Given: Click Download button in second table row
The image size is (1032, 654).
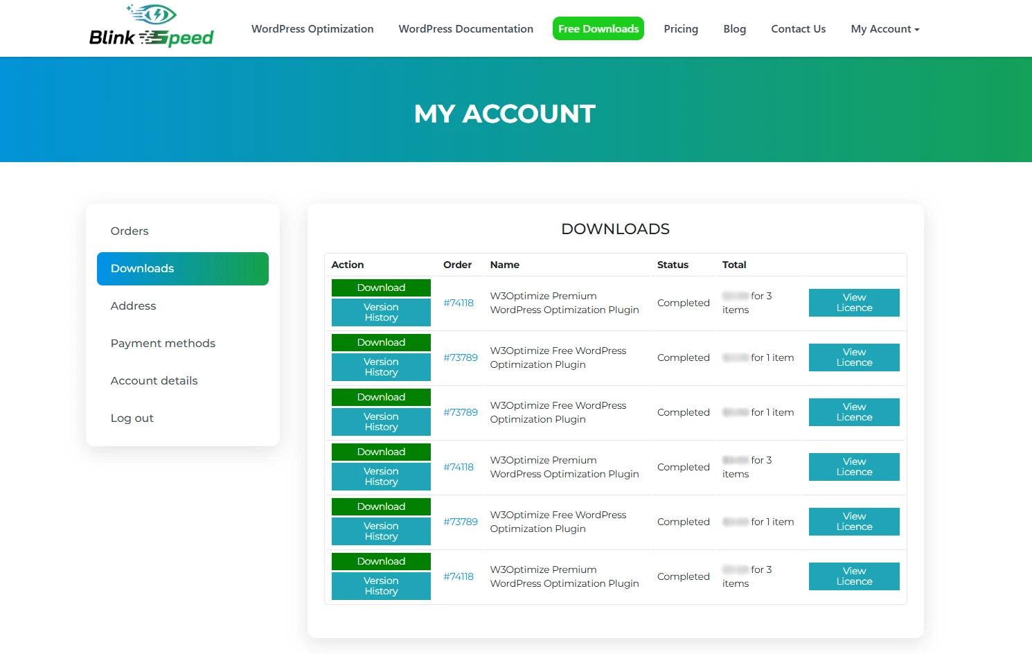Looking at the screenshot, I should [x=381, y=342].
